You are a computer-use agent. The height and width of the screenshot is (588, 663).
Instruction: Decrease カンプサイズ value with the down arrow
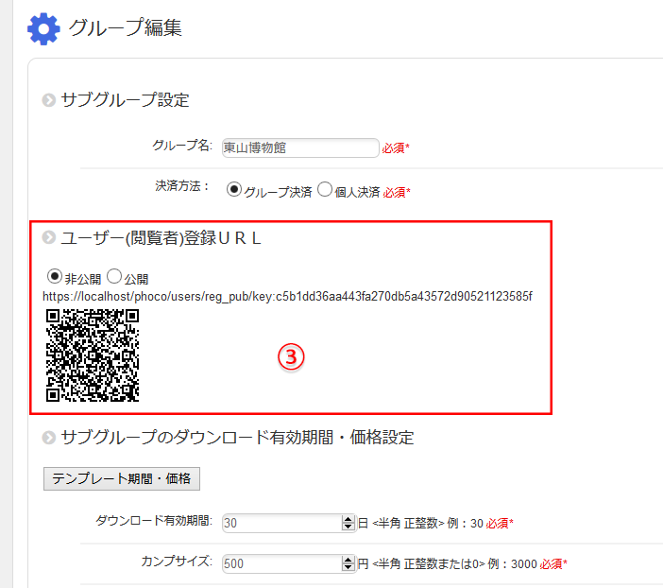(348, 568)
